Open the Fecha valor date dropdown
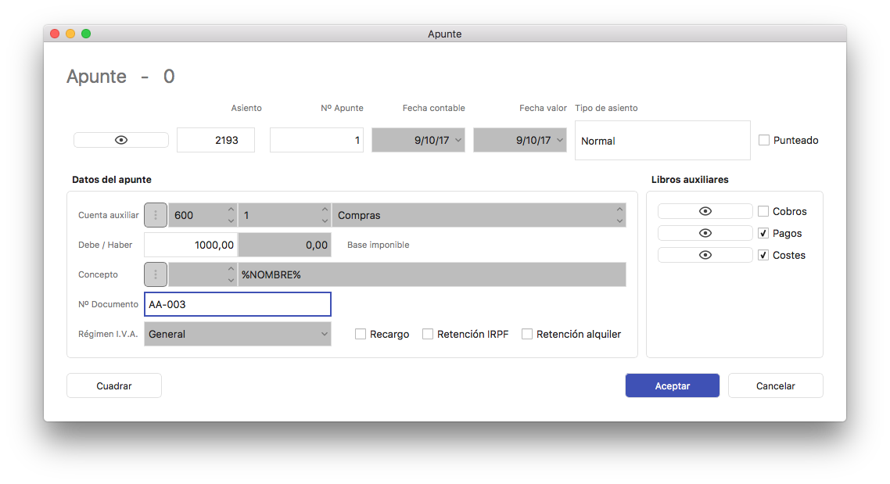Viewport: 890px width, 484px height. [x=559, y=141]
